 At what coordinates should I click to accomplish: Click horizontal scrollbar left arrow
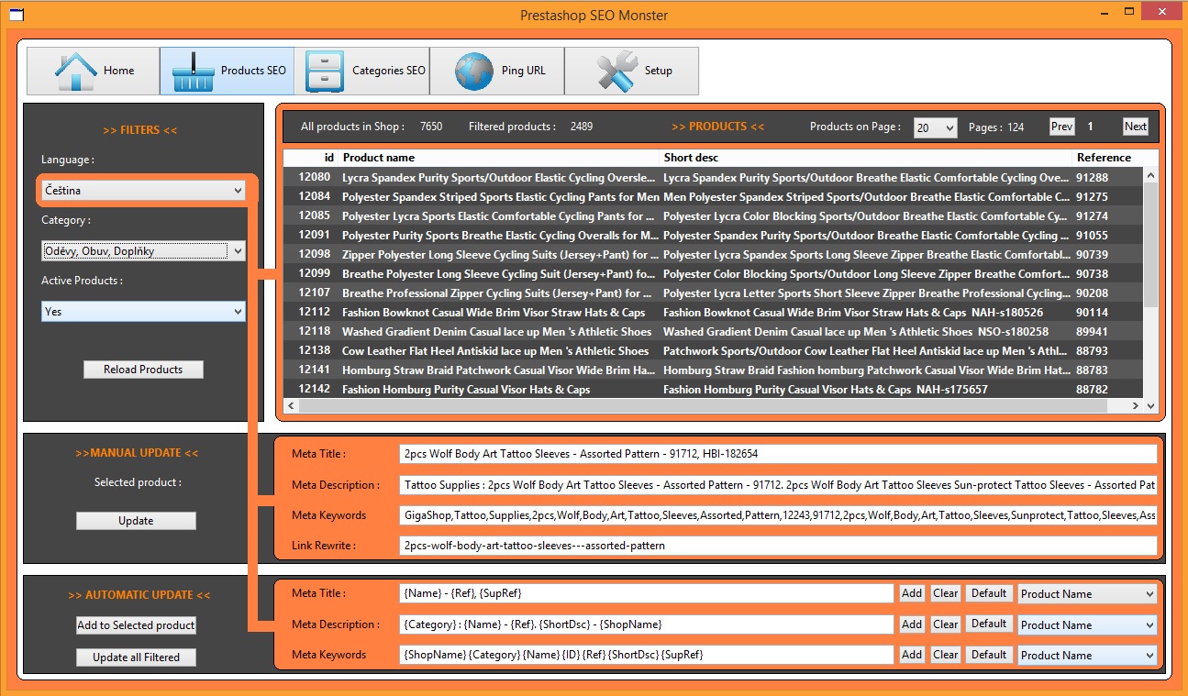coord(292,405)
